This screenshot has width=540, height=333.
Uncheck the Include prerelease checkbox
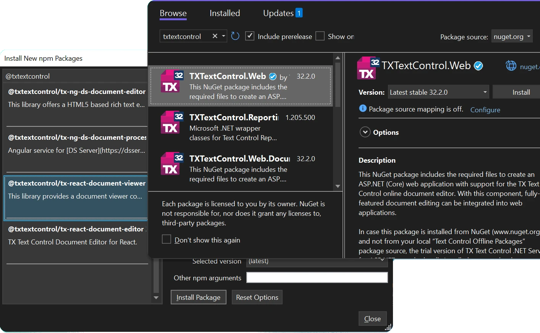click(250, 36)
